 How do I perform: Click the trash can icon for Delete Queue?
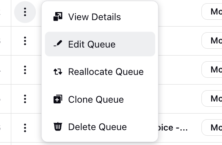pyautogui.click(x=58, y=126)
